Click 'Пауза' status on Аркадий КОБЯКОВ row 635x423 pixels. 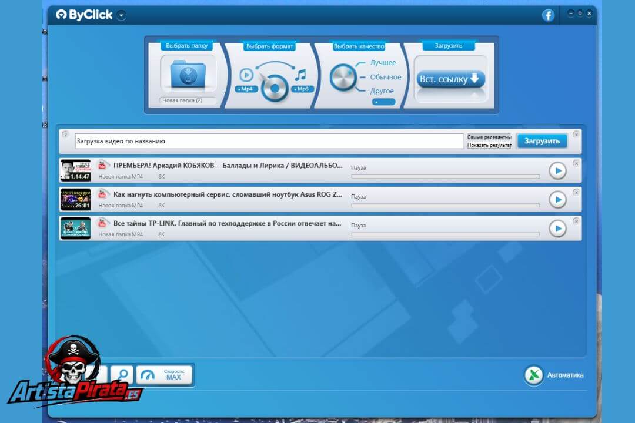pos(359,167)
